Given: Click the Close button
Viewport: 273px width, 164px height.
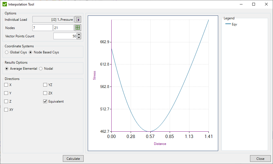Looking at the screenshot, I should coord(260,158).
